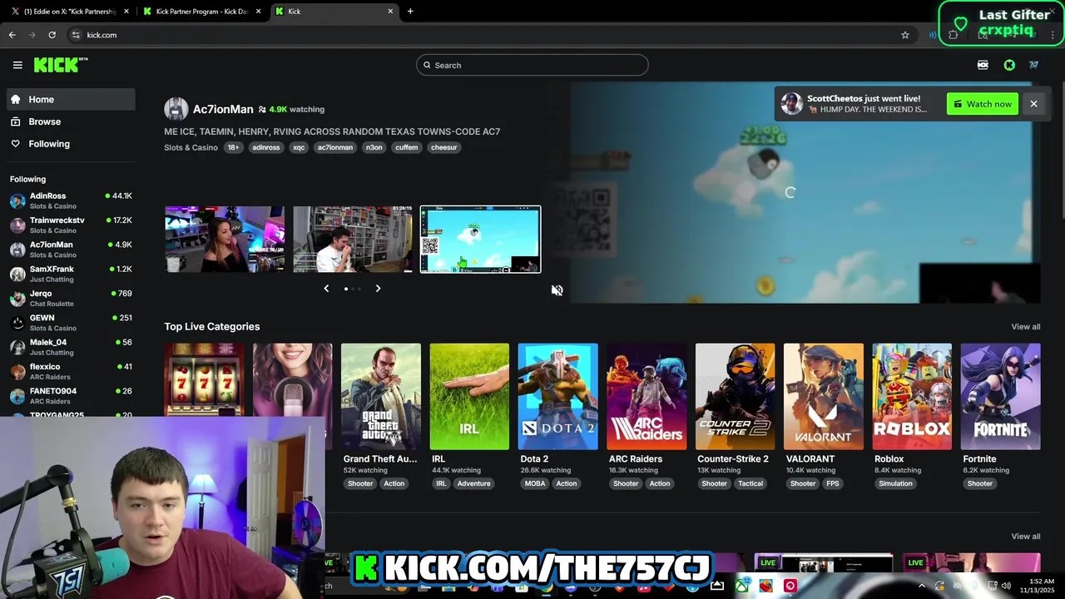Open the Xbox app on the taskbar
Viewport: 1065px width, 599px height.
[741, 586]
